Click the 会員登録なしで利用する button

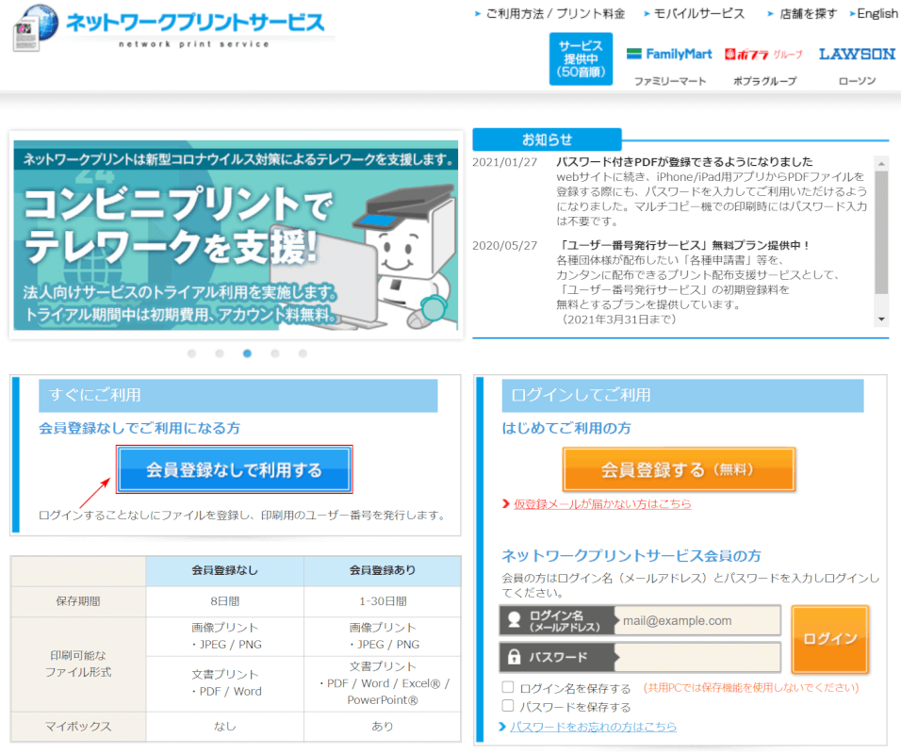point(234,469)
